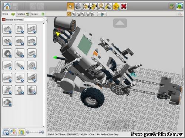The image size is (185, 138).
Task: Rotate camera up with arrow overlay
Action: pos(120,23)
